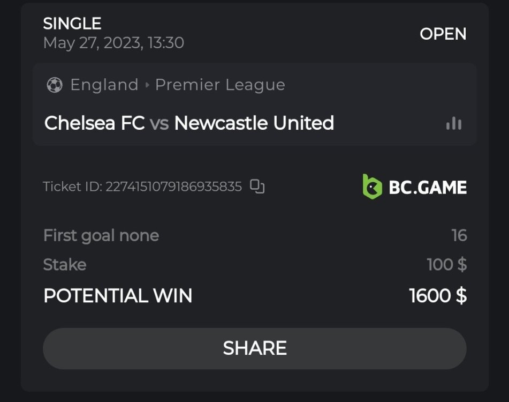This screenshot has width=509, height=402.
Task: Select the SINGLE bet type heading
Action: point(72,24)
